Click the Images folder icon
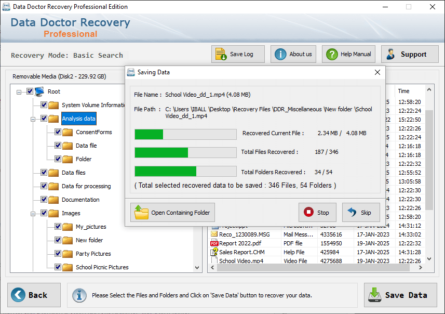Screen dimensions: 445x314 click(x=53, y=213)
